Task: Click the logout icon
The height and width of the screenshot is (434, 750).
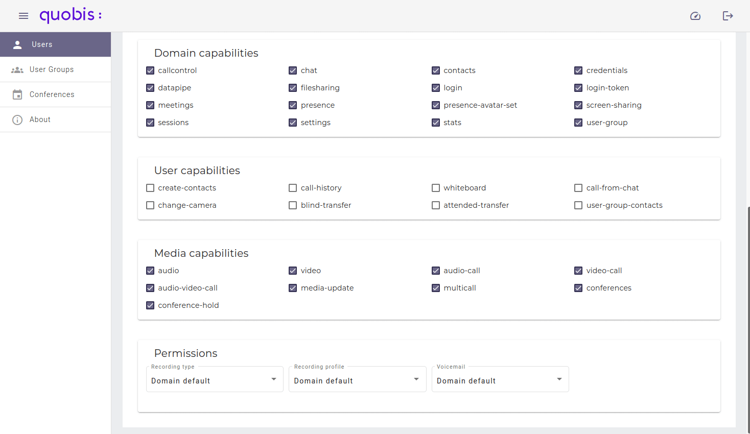Action: point(728,16)
